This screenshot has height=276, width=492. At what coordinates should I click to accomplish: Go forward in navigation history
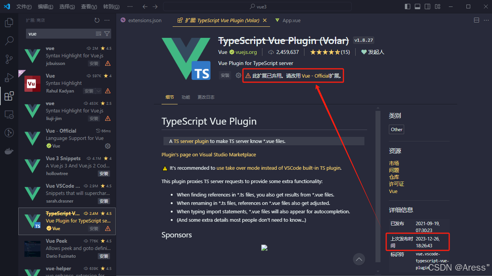pos(155,6)
